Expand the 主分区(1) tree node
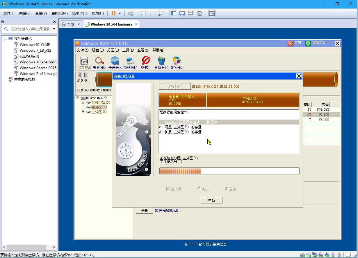This screenshot has height=258, width=358. click(83, 107)
